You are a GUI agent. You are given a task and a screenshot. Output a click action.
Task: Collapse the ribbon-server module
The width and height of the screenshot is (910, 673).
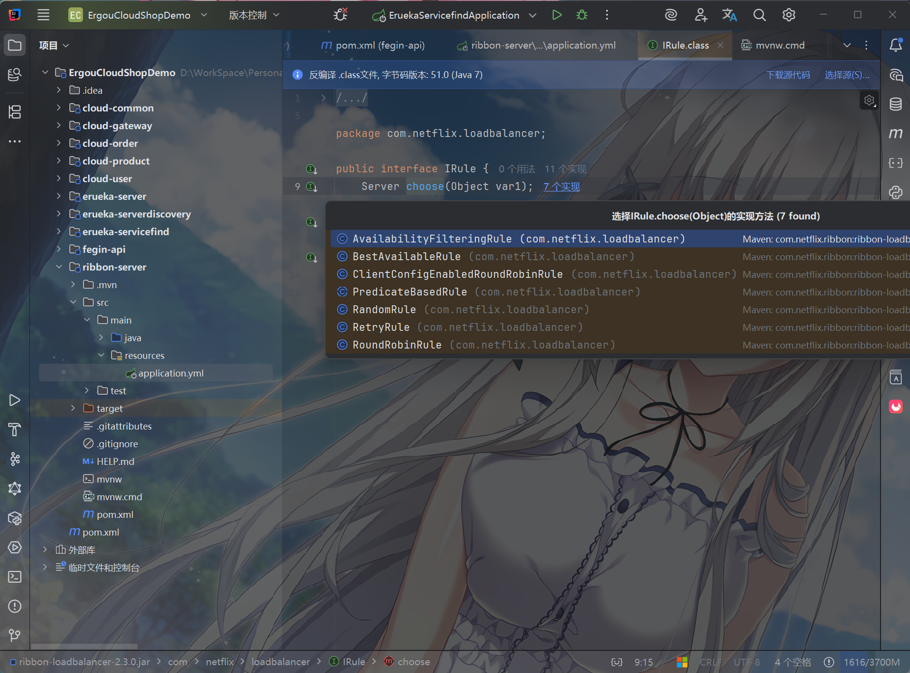point(58,267)
